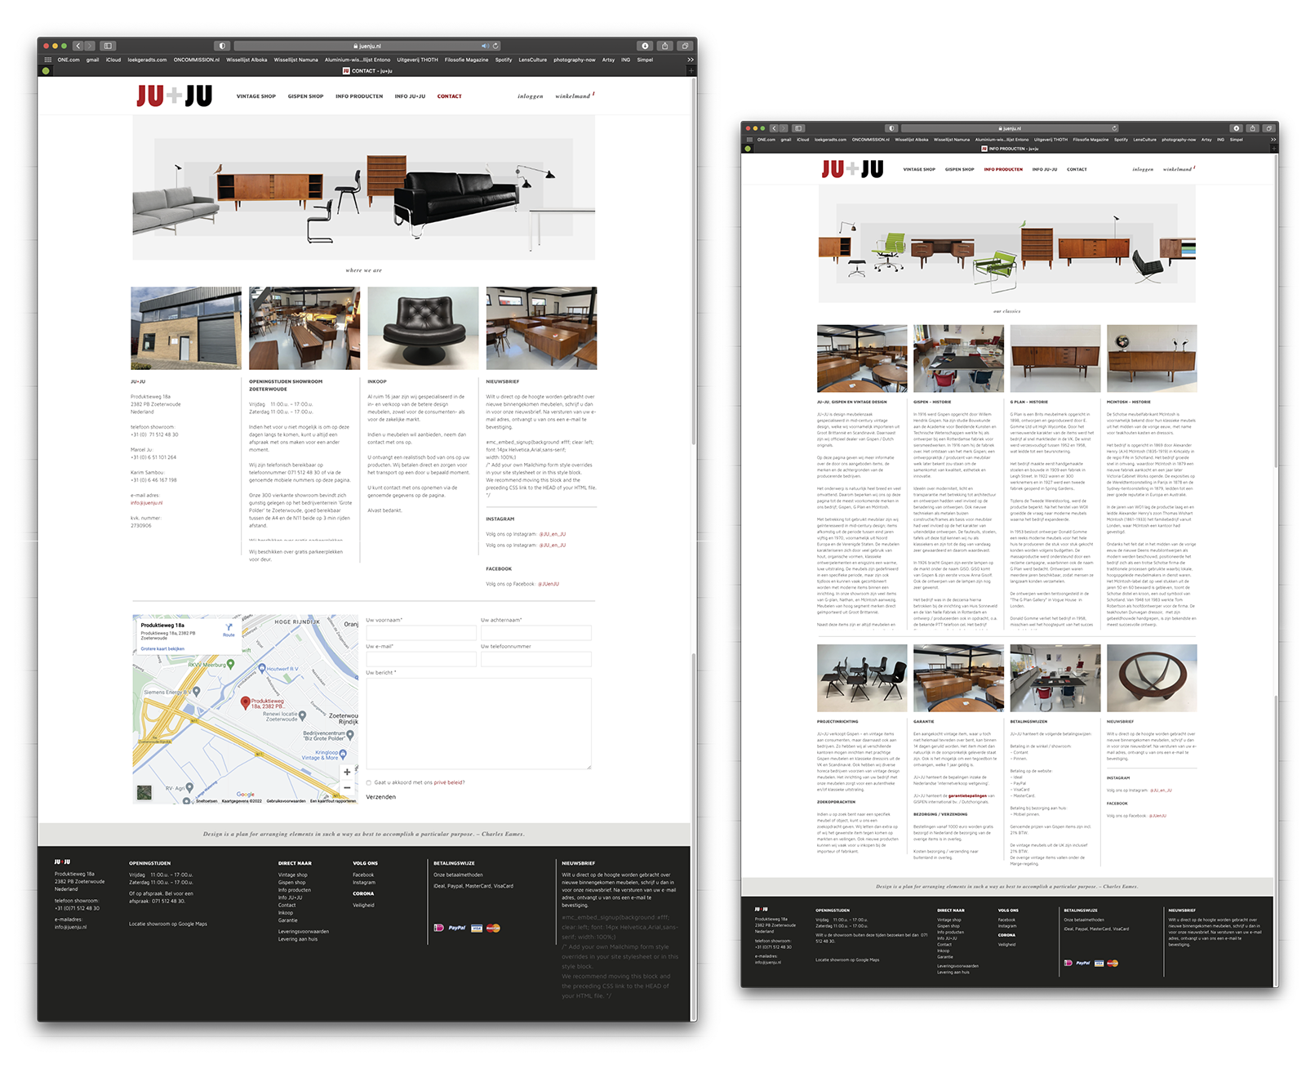
Task: Open the 'Grotere kaart bekijken' map link
Action: point(162,649)
